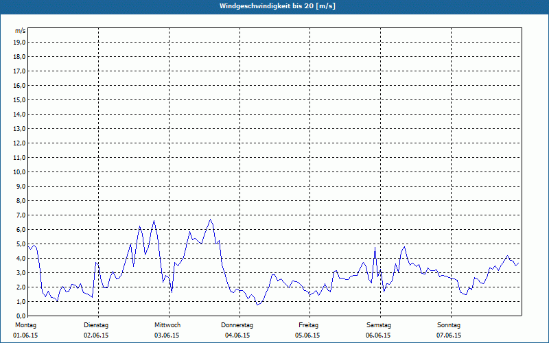Click the 6,0 y-axis label
The width and height of the screenshot is (549, 343).
click(21, 230)
